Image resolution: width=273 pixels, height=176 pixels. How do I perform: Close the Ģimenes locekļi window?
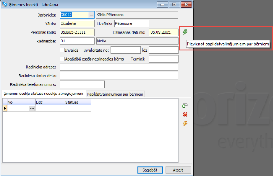186,4
